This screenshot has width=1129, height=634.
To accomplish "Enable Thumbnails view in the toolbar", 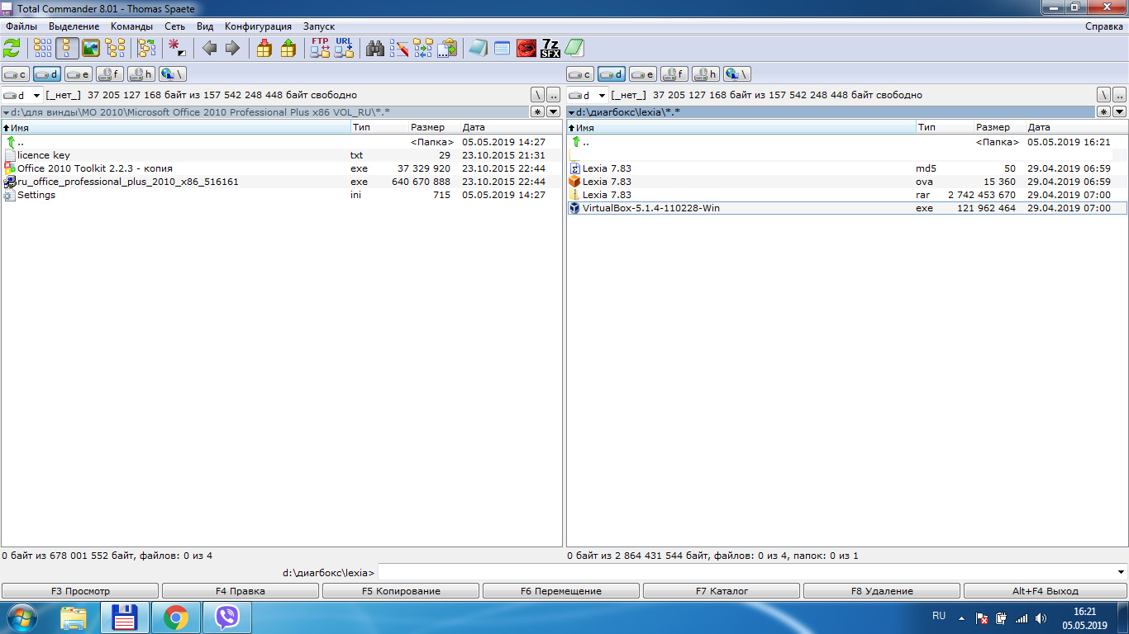I will coord(91,48).
